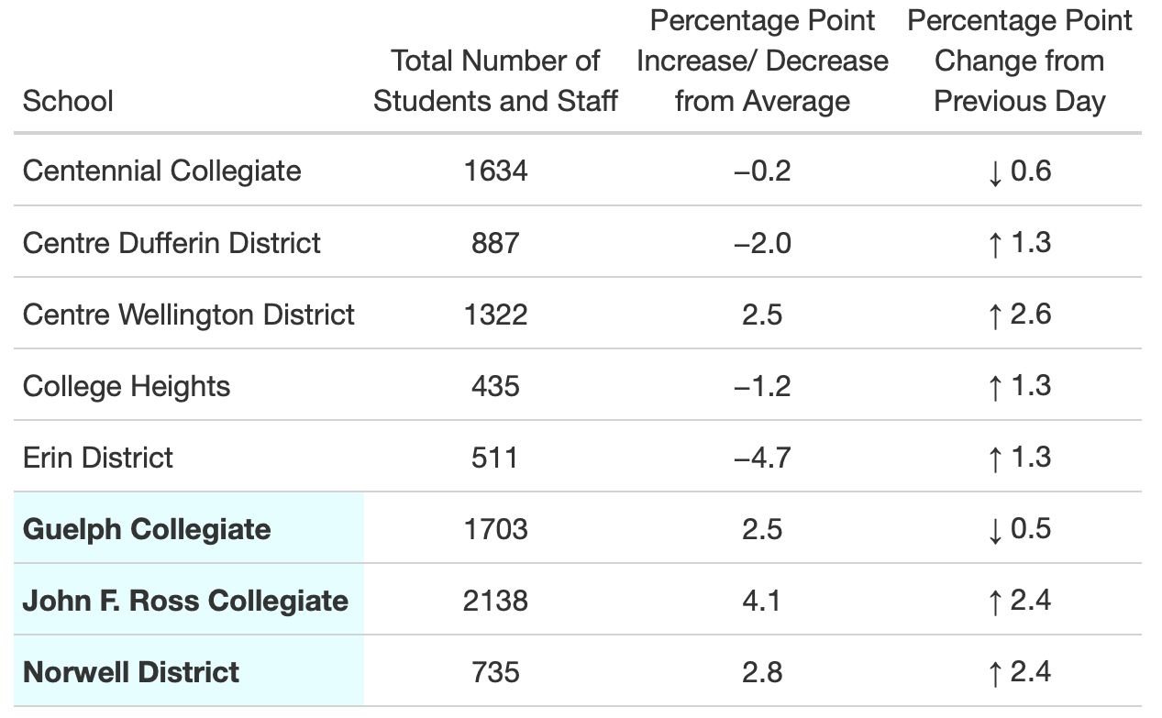Viewport: 1162px width, 718px height.
Task: Click the up arrow beside 2.6
Action: pos(995,315)
